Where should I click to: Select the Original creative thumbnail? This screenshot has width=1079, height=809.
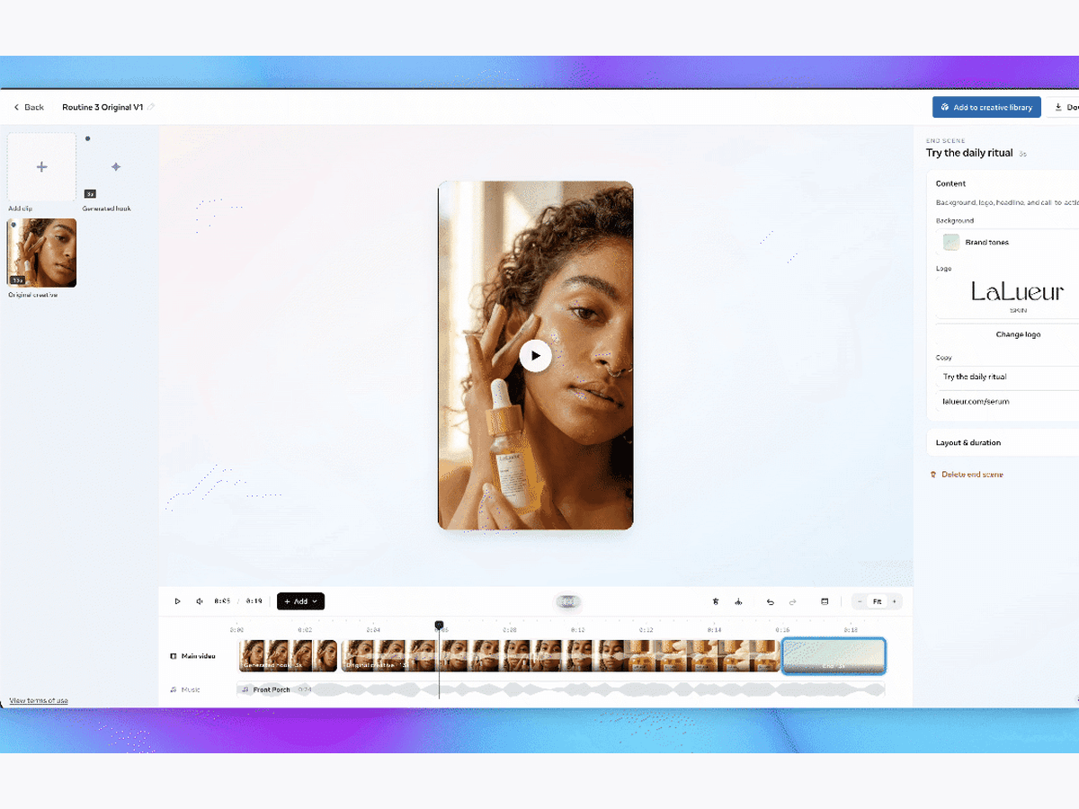(x=41, y=253)
